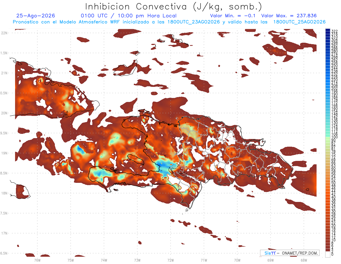Image resolution: width=341 pixels, height=264 pixels.
Task: Click the SisTT - ONAMET/REP.DOM. logo box
Action: tap(290, 253)
